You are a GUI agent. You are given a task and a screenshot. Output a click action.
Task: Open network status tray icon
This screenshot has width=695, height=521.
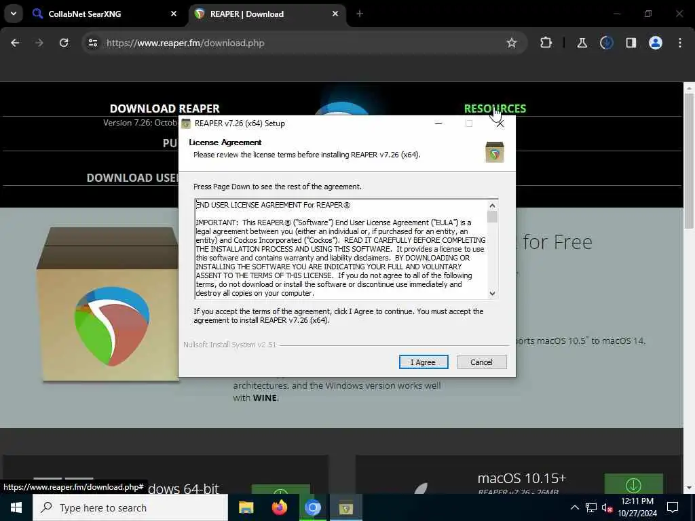(x=591, y=507)
